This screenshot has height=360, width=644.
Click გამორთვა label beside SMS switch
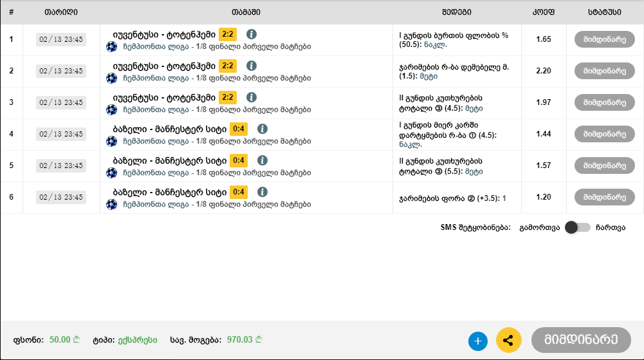540,228
